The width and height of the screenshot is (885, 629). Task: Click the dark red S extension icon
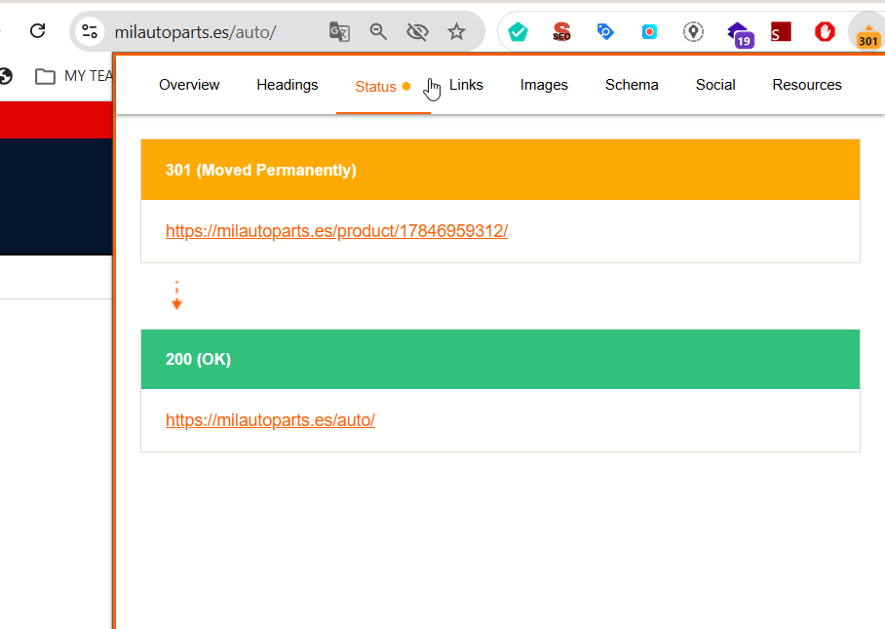tap(781, 31)
